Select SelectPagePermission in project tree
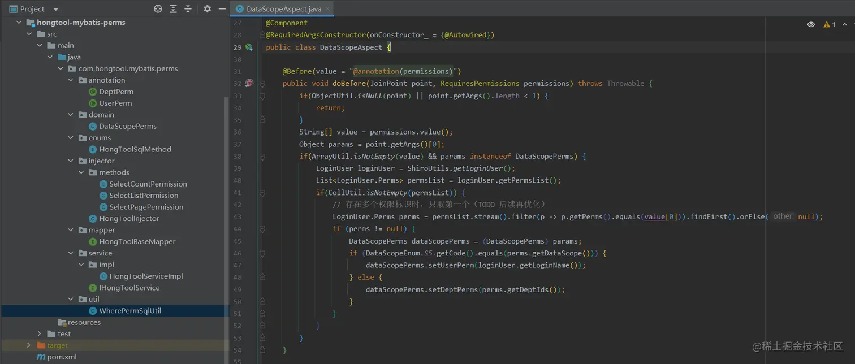The width and height of the screenshot is (855, 364). [146, 207]
